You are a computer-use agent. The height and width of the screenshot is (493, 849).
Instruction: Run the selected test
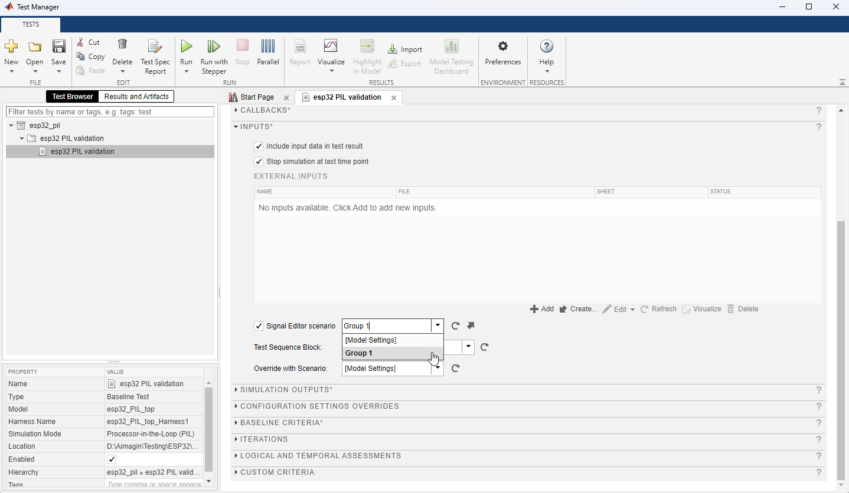pos(186,46)
